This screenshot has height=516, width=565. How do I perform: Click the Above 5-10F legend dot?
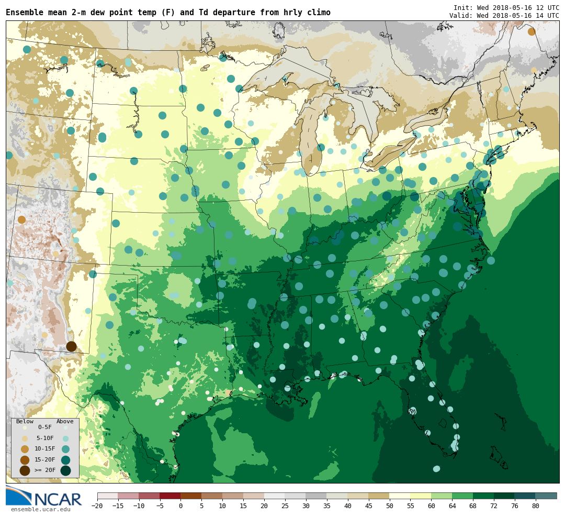65,438
